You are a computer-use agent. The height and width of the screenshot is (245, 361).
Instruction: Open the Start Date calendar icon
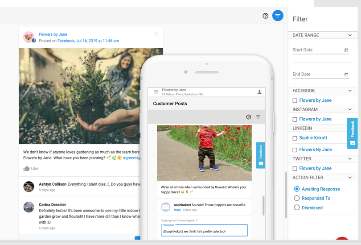point(346,50)
